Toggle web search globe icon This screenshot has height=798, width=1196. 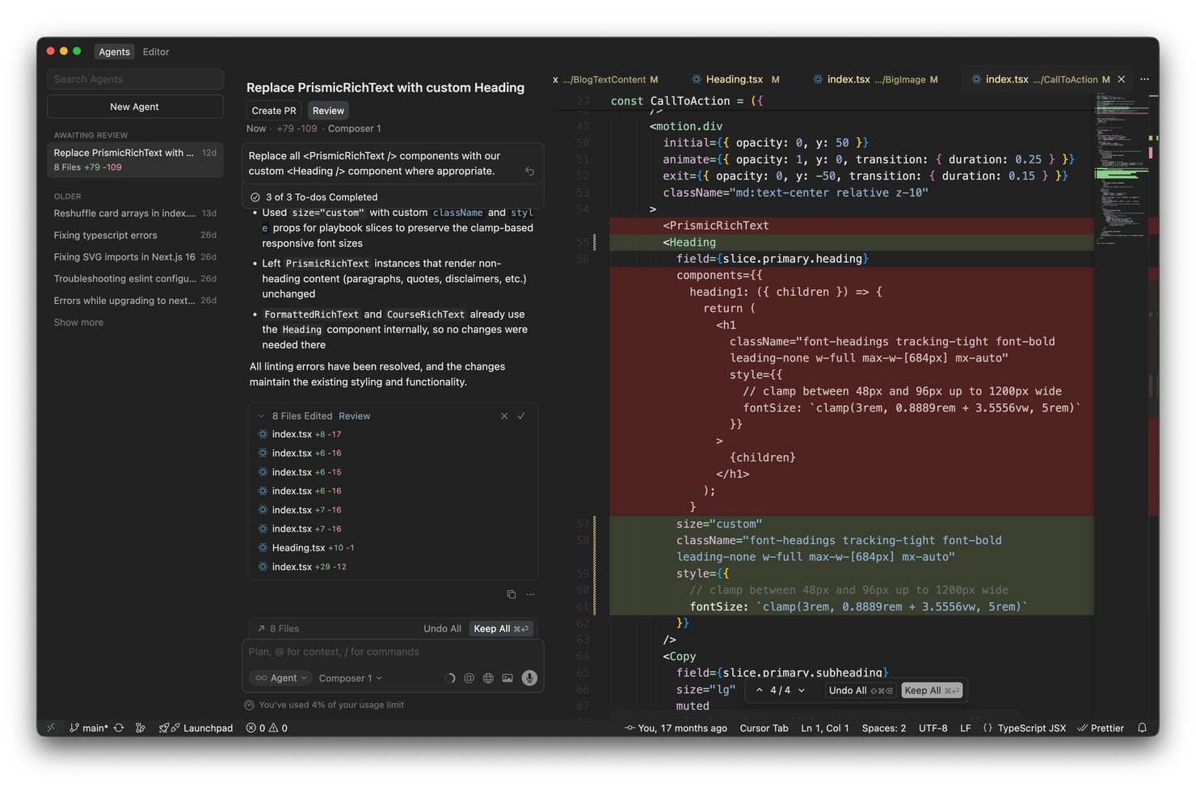[x=488, y=678]
